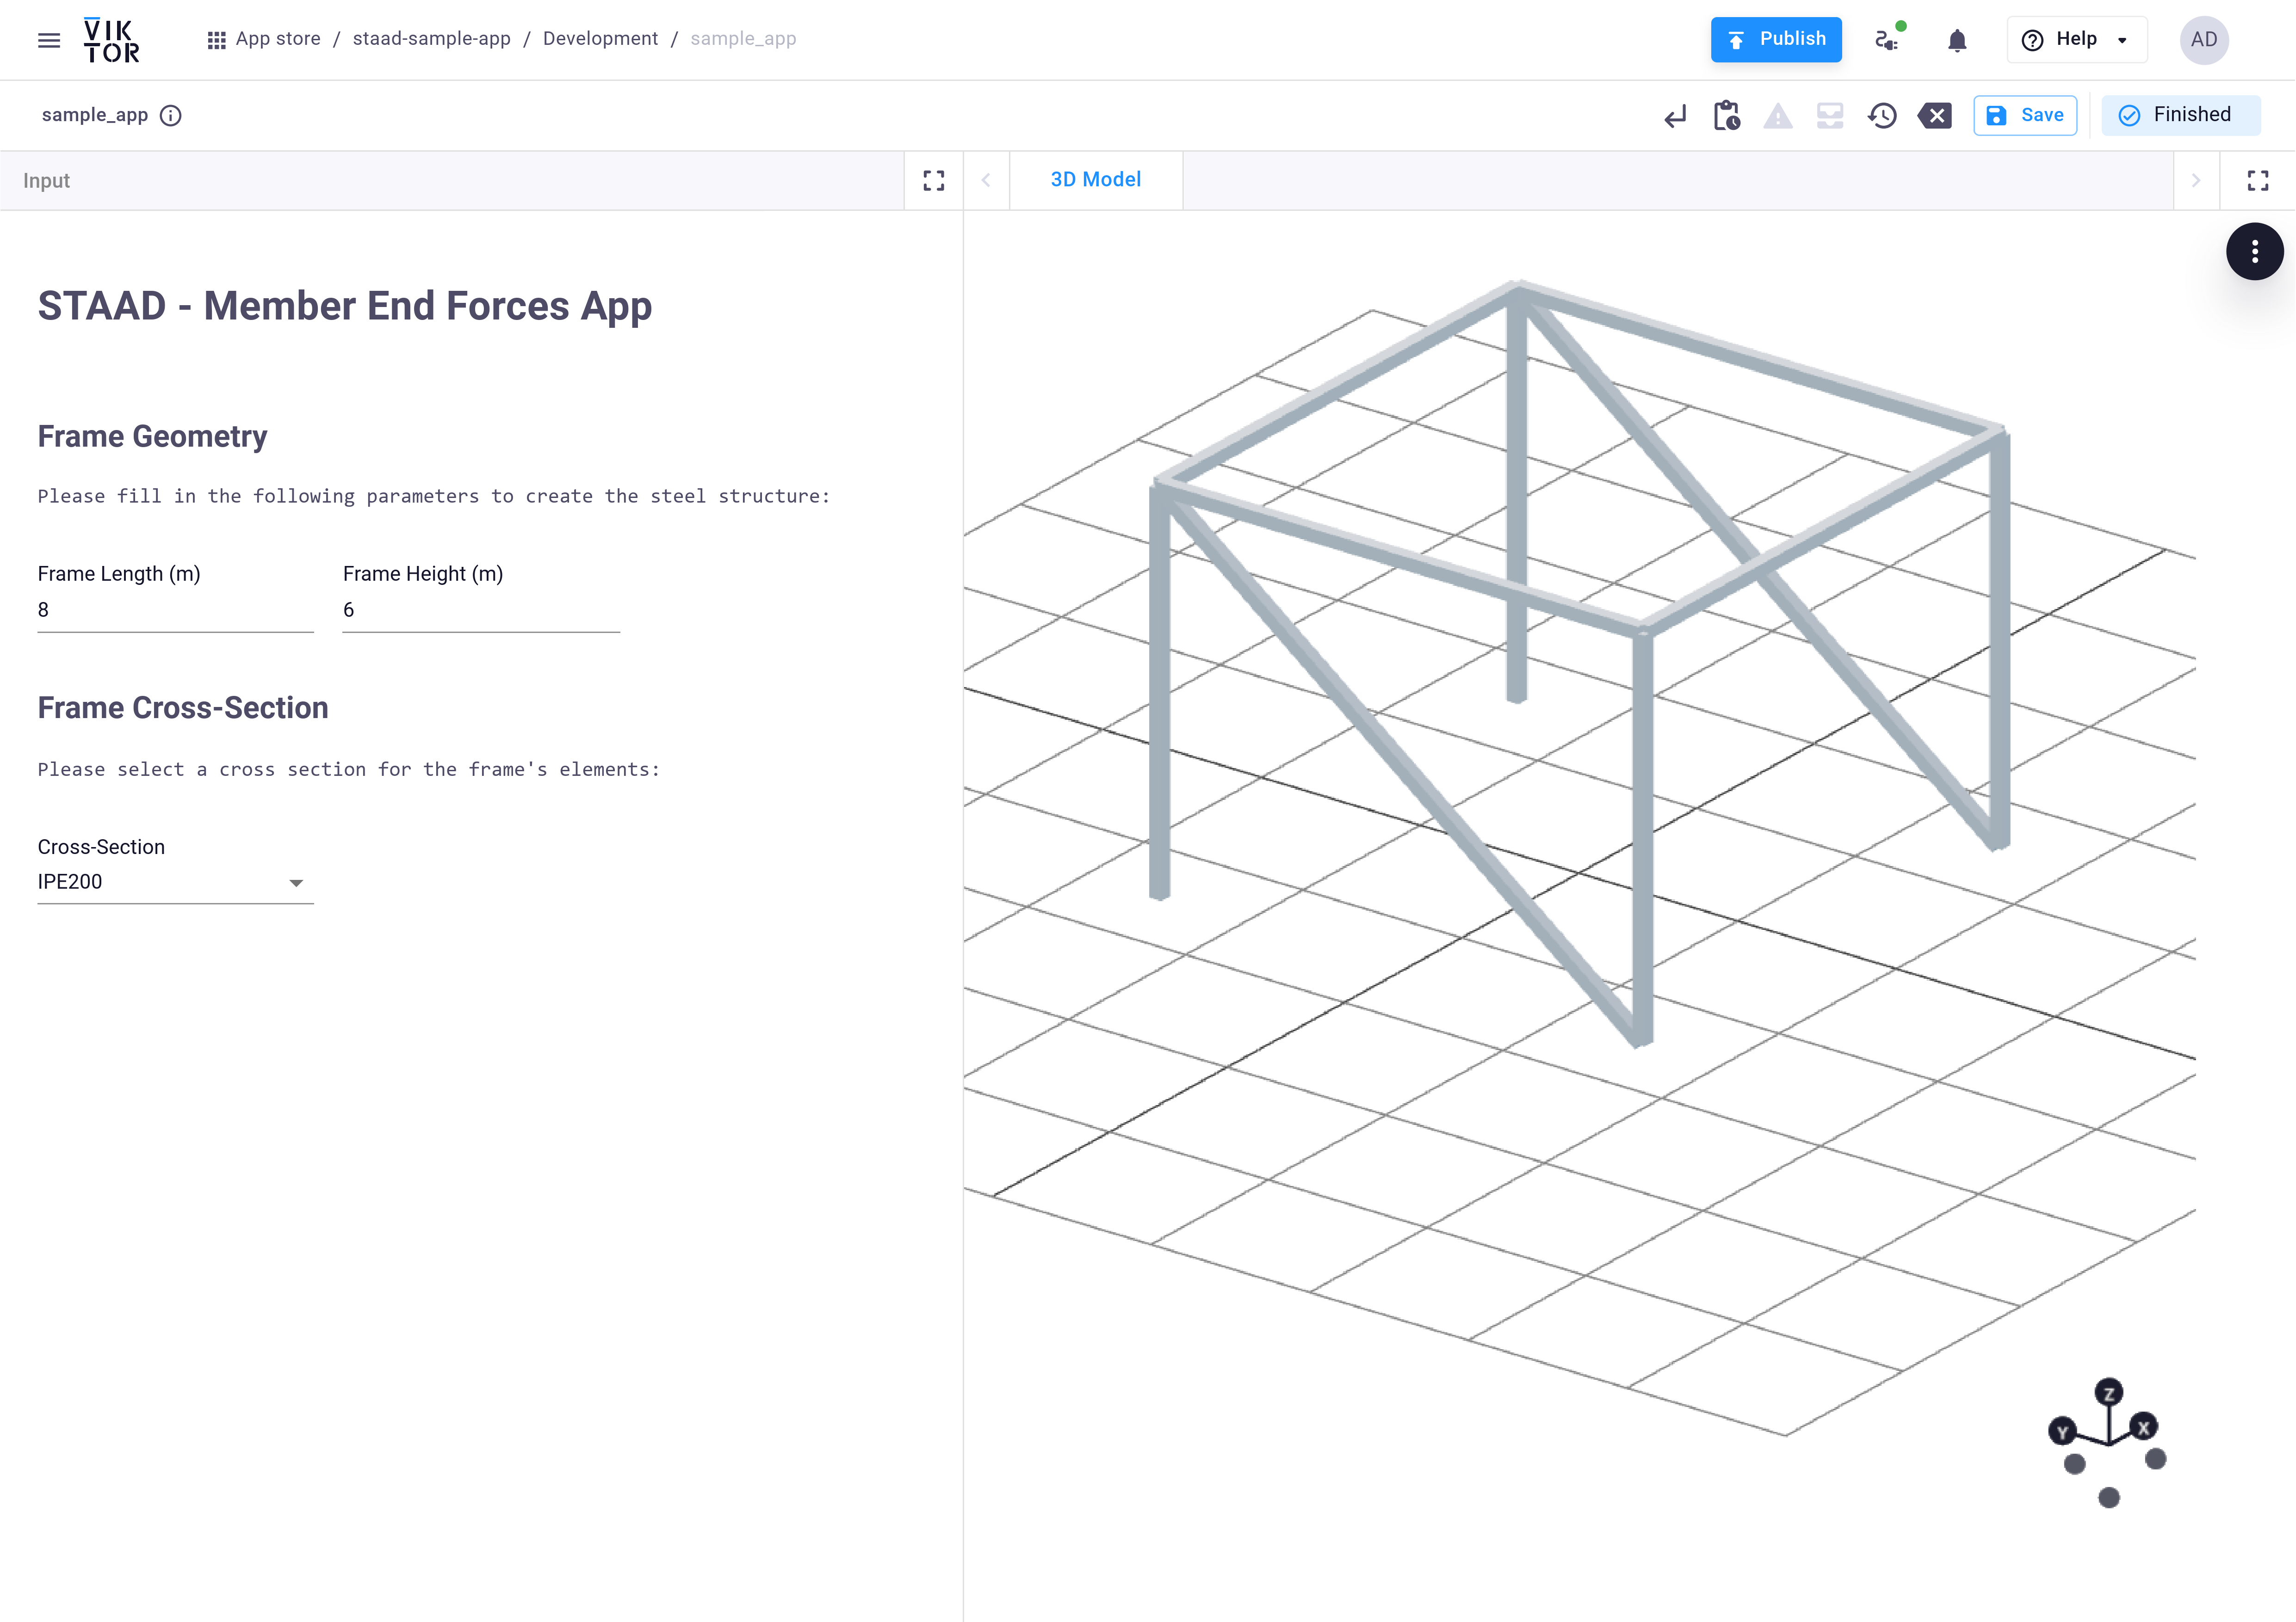Expand the 3D Model view to fullscreen
Screen dimensions: 2296x1622
[x=2257, y=179]
